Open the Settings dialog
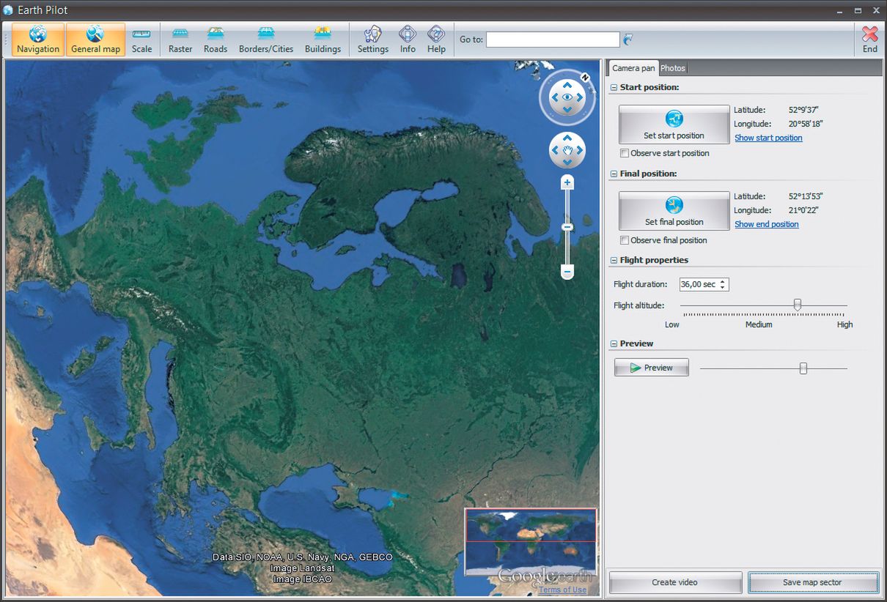The height and width of the screenshot is (602, 887). coord(372,40)
